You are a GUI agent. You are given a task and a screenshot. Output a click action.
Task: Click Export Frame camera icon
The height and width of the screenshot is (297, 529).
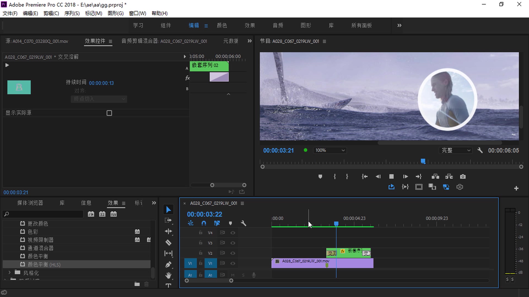pyautogui.click(x=463, y=177)
